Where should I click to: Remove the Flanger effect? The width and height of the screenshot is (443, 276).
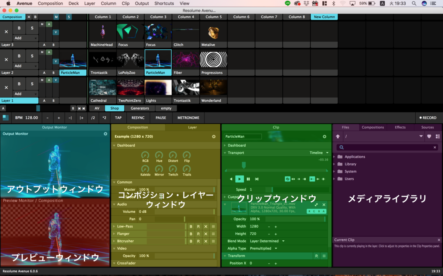tap(206, 234)
